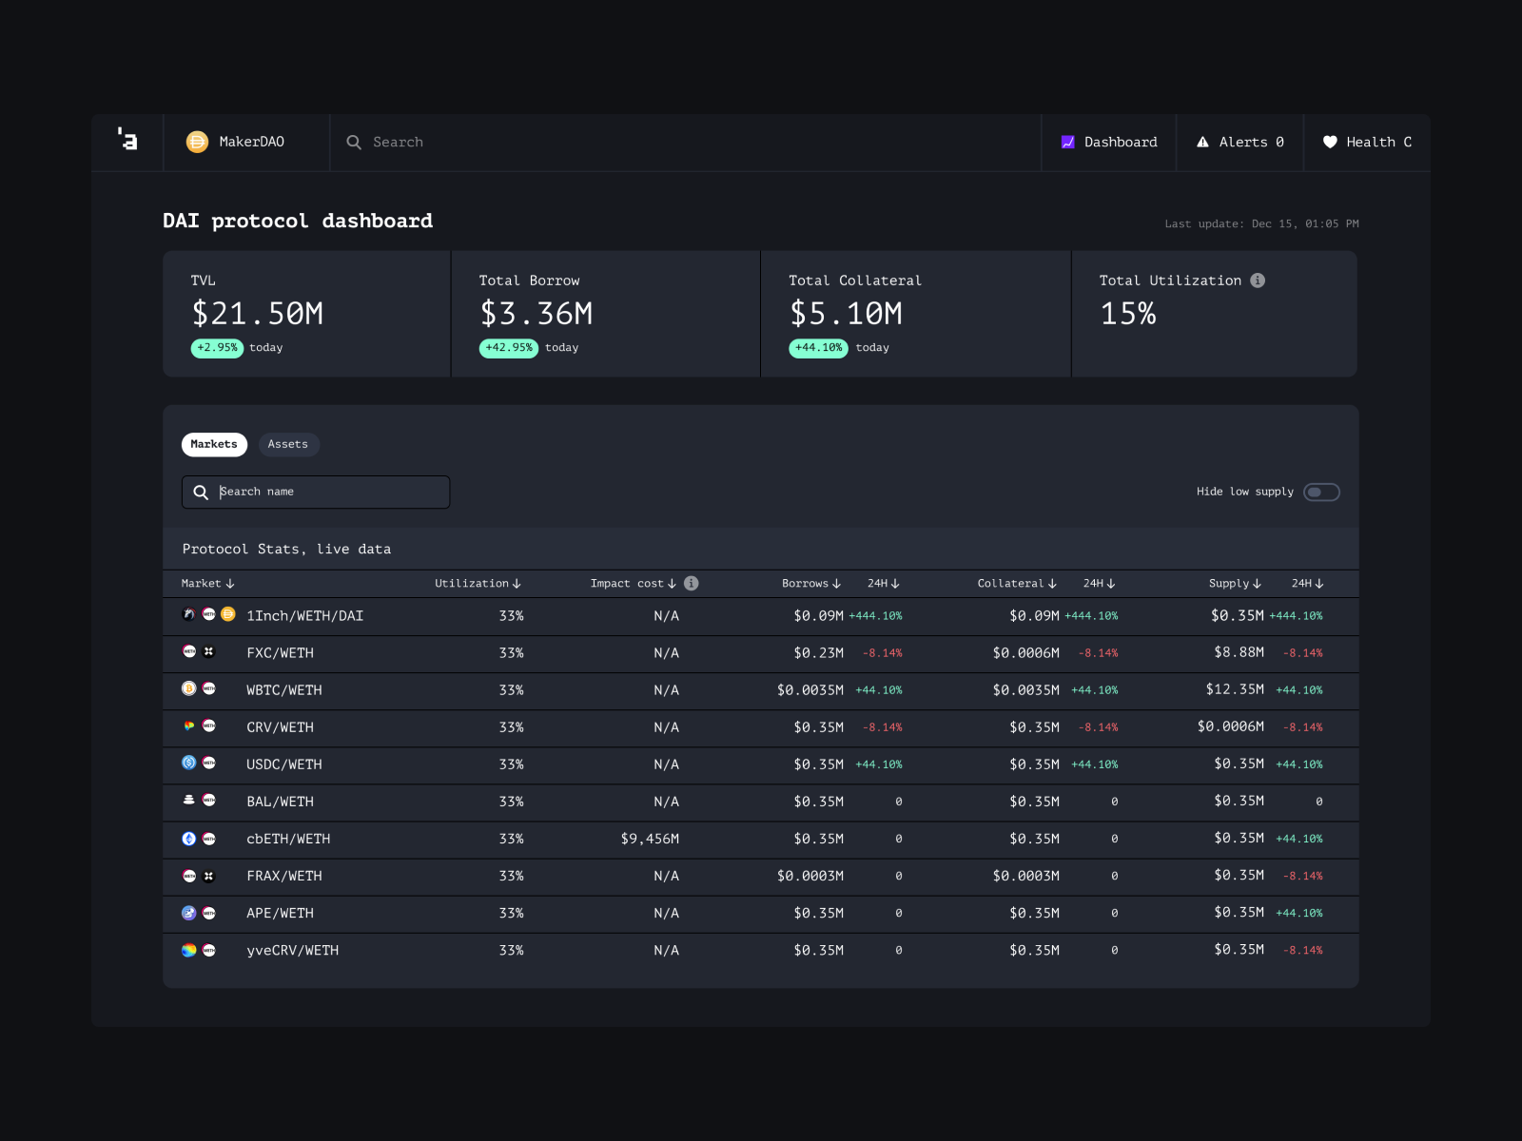Open the Impact cost info icon

pyautogui.click(x=692, y=583)
